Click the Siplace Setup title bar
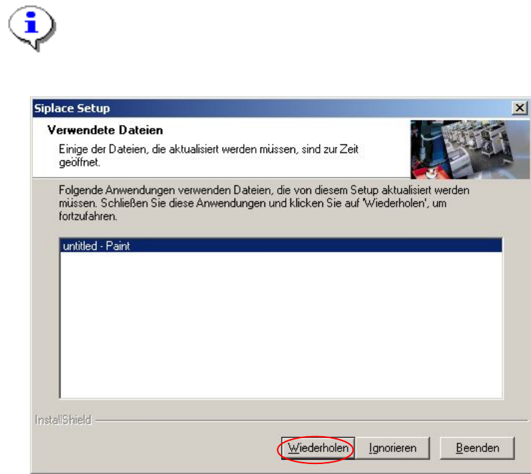The height and width of the screenshot is (474, 531). [271, 108]
